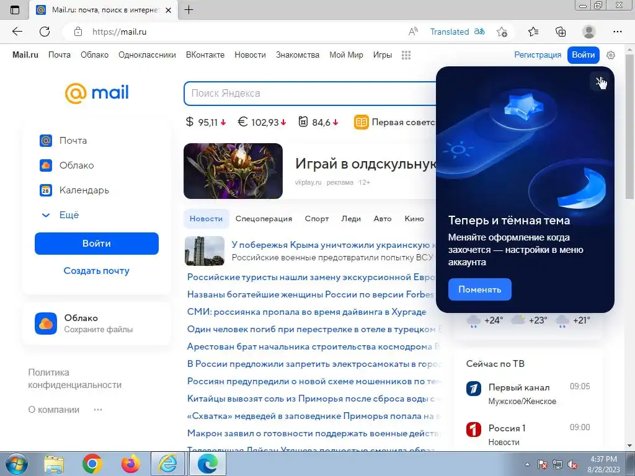
Task: Launch Firefox from the taskbar
Action: tap(130, 464)
